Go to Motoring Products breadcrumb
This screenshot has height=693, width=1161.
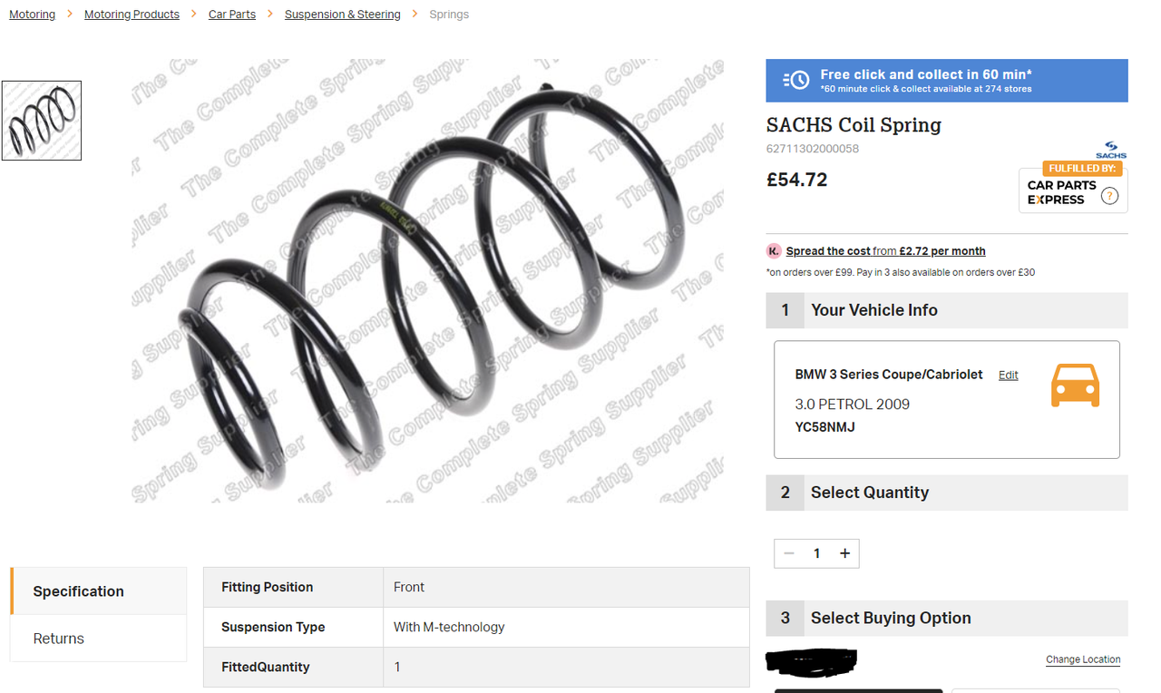(x=132, y=15)
